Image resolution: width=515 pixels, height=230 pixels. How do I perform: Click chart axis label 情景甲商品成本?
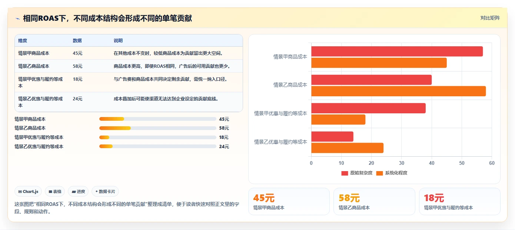[290, 57]
